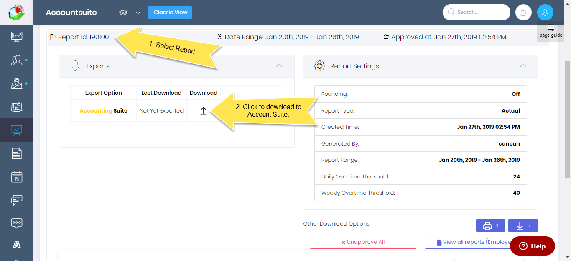
Task: Open the user profile menu
Action: coord(545,13)
